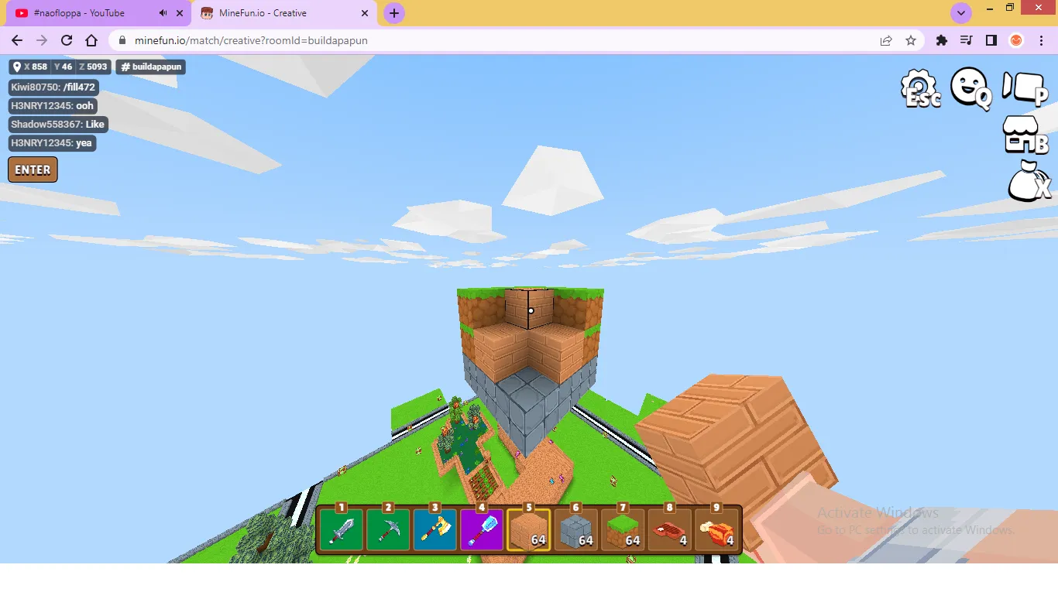The image size is (1058, 599).
Task: Open the media controls icon
Action: (x=967, y=40)
